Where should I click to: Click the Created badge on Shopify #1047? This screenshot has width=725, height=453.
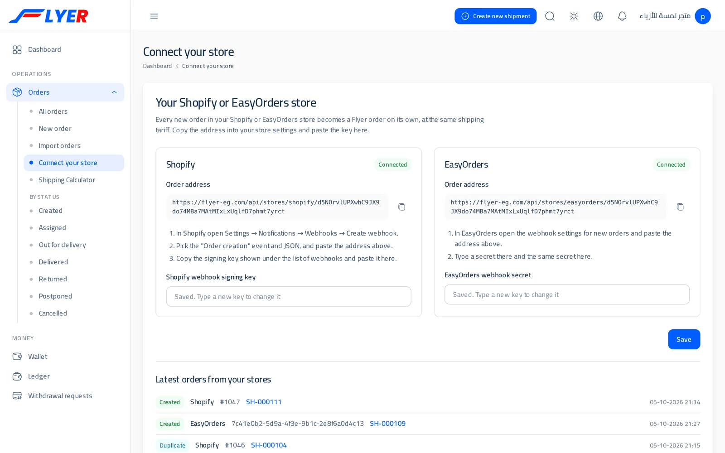coord(169,402)
